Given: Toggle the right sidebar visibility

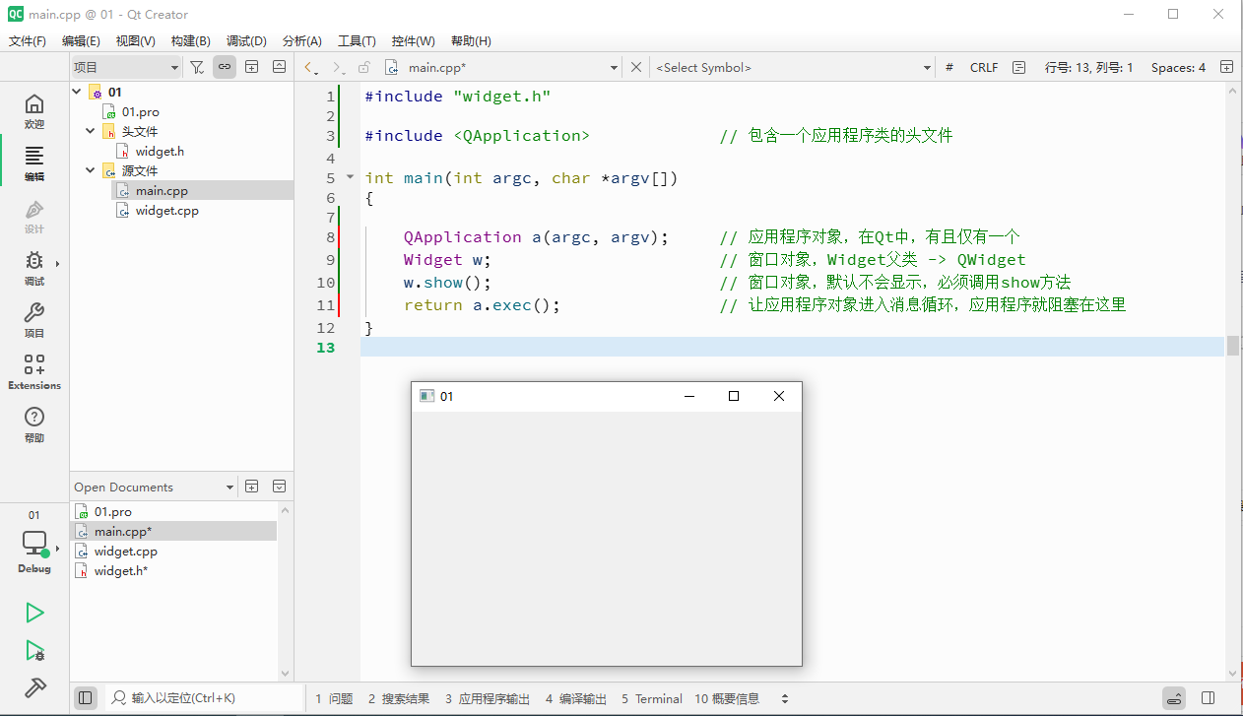Looking at the screenshot, I should pos(1209,698).
